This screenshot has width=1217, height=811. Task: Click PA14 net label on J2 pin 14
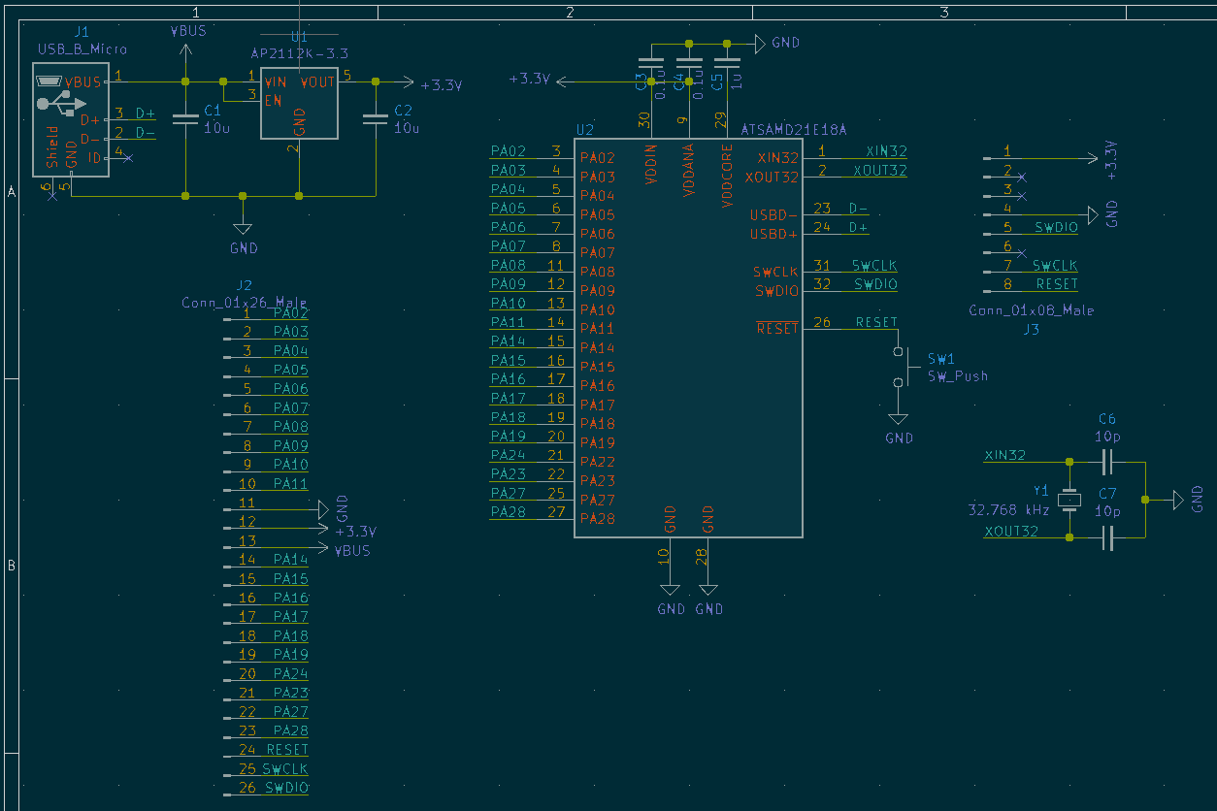point(291,560)
